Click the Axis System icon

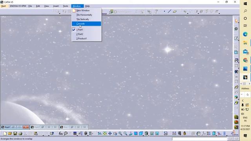204,134
